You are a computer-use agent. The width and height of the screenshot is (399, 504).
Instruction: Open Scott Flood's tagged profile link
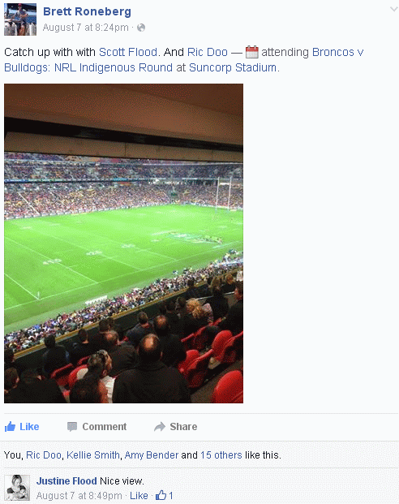(128, 52)
